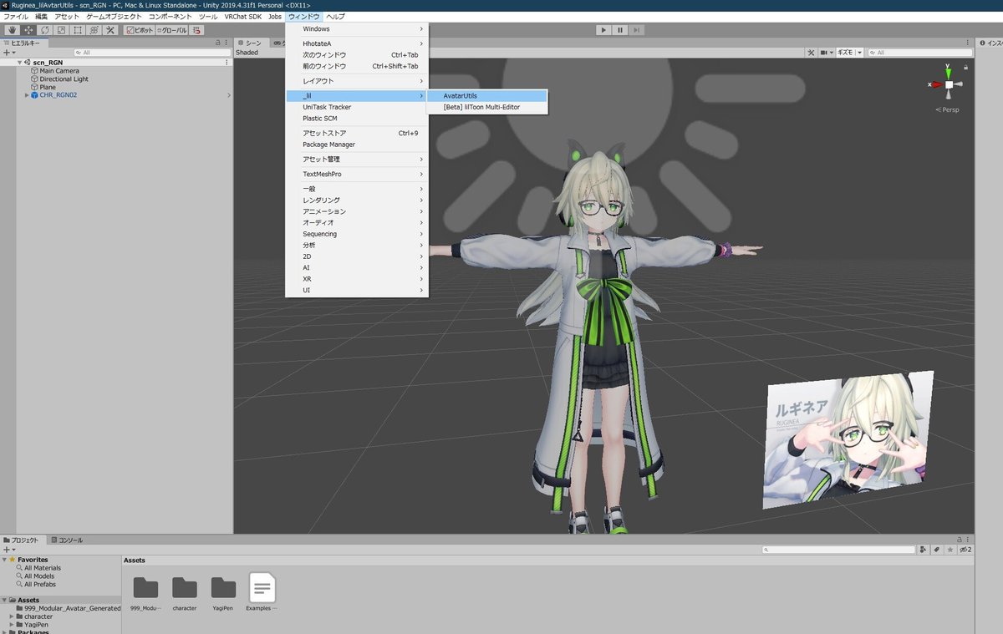Open the CHR_RGN02 prefab via its right chevron
The image size is (1003, 634).
click(228, 95)
